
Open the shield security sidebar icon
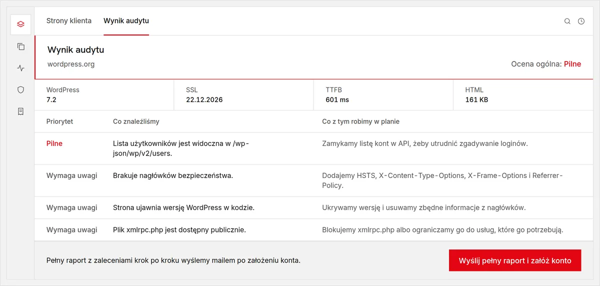click(x=20, y=89)
